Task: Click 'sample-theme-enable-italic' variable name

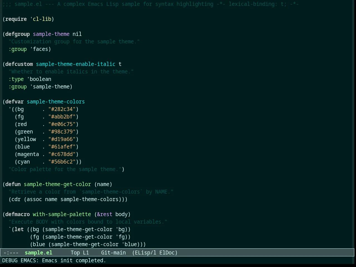Action: point(76,64)
